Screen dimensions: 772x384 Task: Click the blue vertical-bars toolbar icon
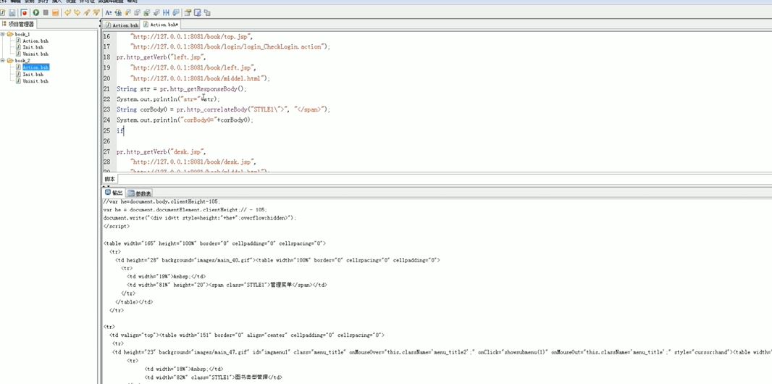pyautogui.click(x=167, y=12)
